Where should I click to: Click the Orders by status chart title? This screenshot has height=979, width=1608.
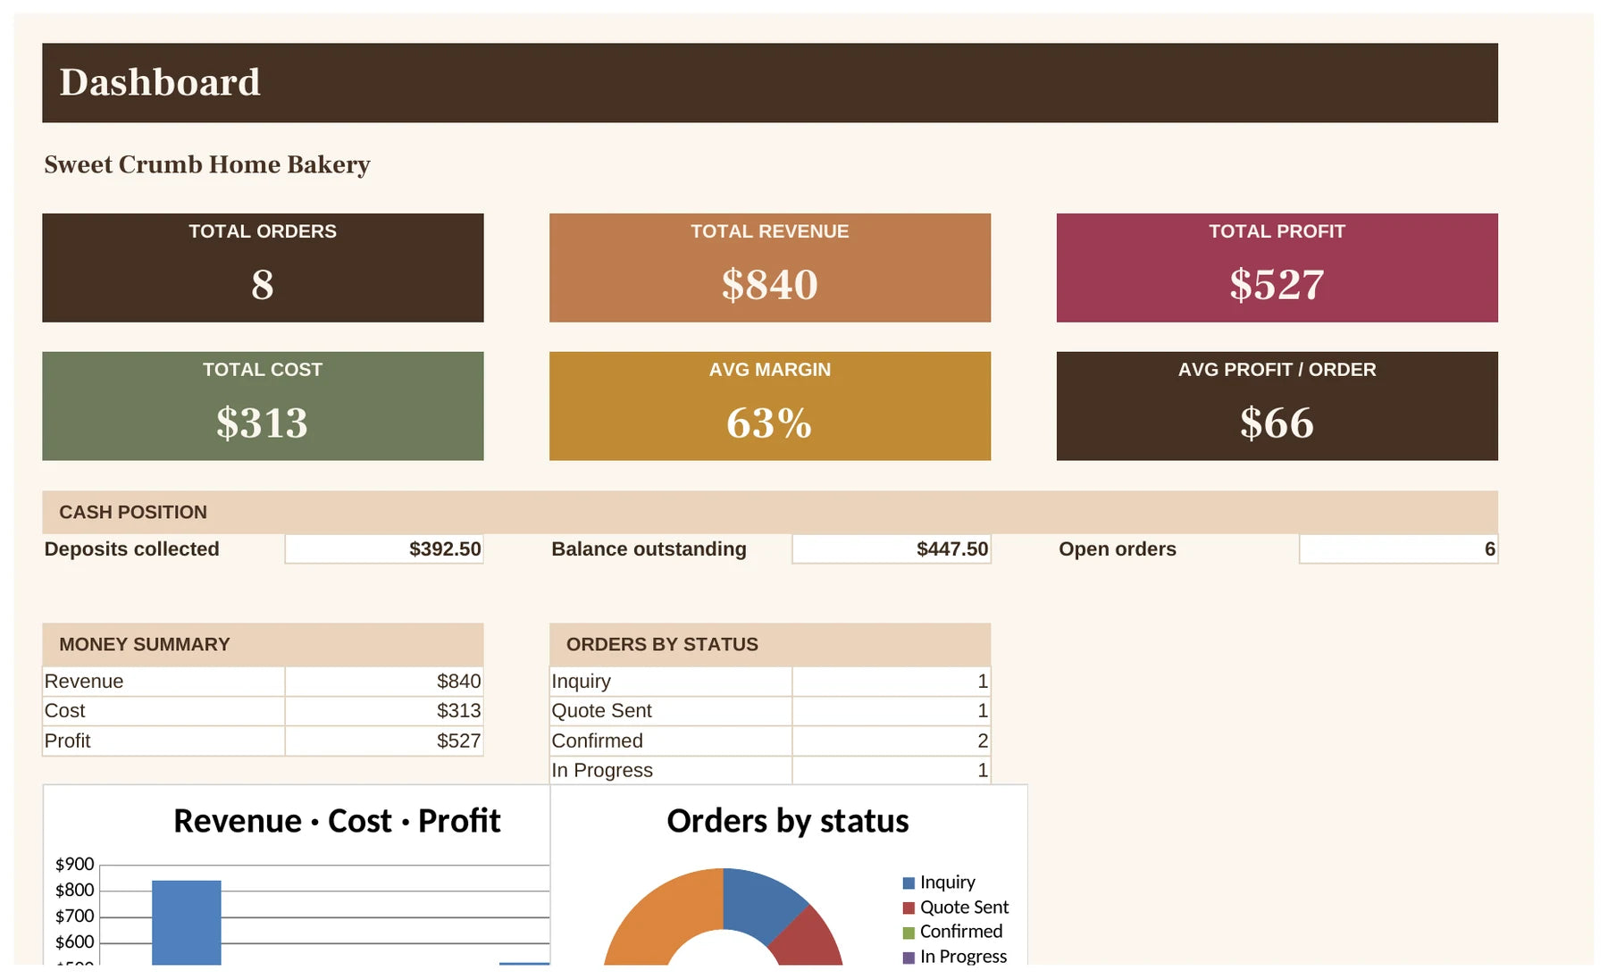[788, 821]
